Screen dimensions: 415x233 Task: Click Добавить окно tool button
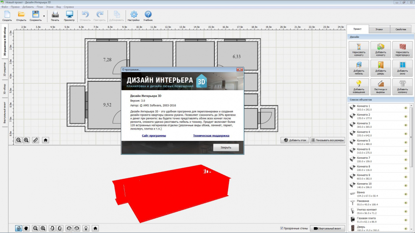[402, 68]
